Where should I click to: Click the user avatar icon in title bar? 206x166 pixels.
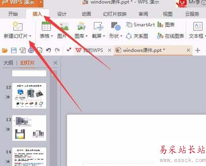182,4
